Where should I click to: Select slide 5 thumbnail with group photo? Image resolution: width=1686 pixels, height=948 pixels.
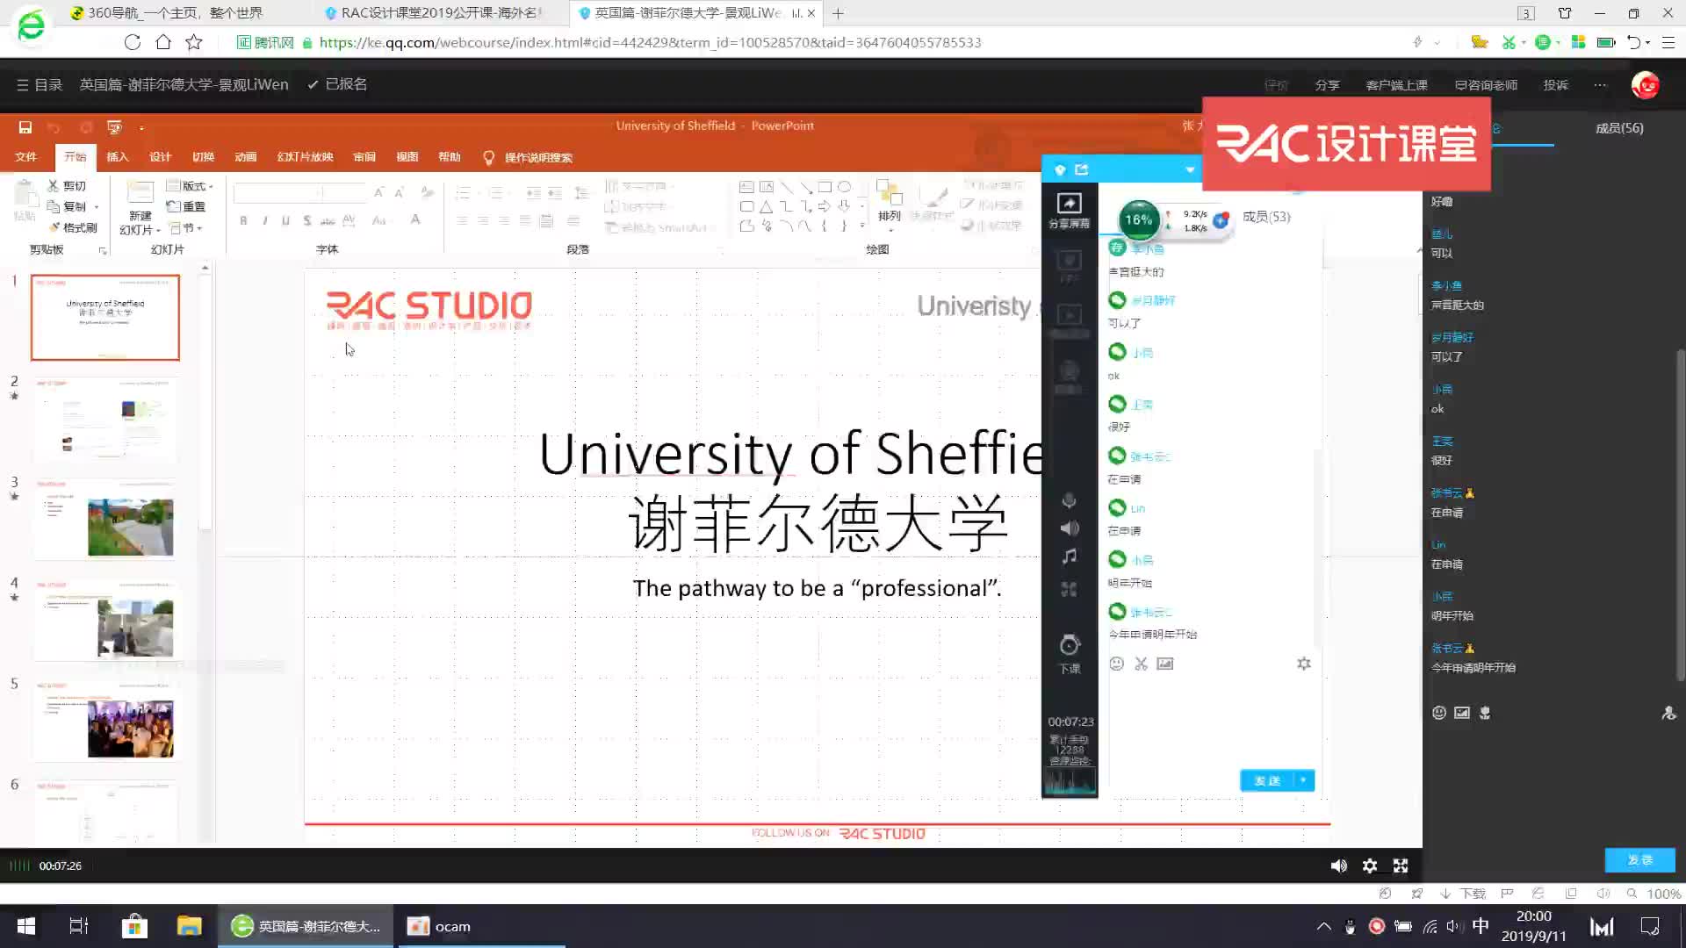105,722
